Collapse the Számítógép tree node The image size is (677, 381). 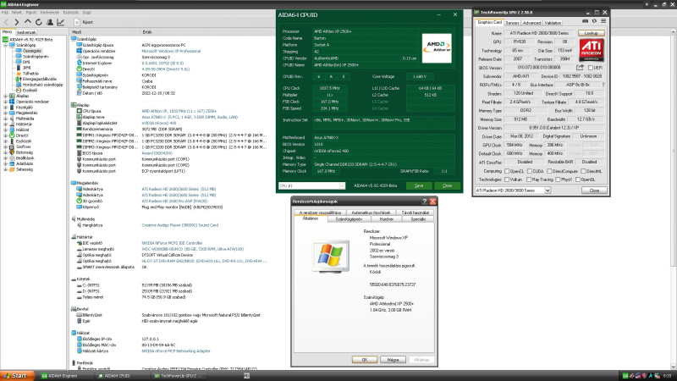(5, 45)
